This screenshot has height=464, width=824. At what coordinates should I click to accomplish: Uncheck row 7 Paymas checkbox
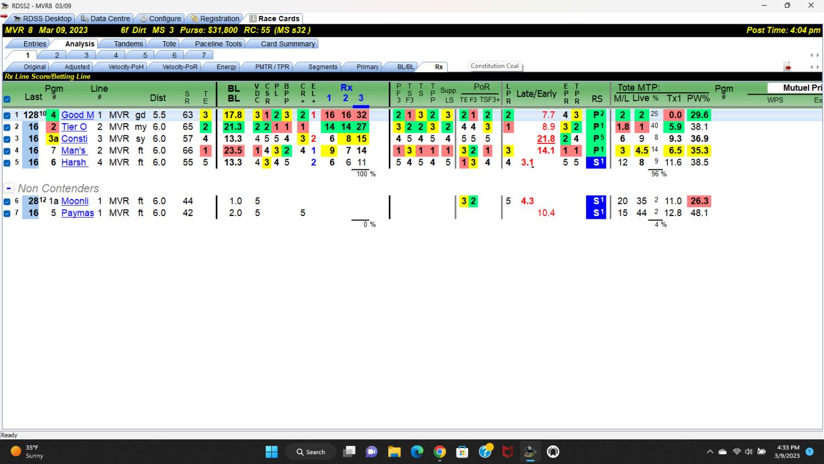[7, 213]
